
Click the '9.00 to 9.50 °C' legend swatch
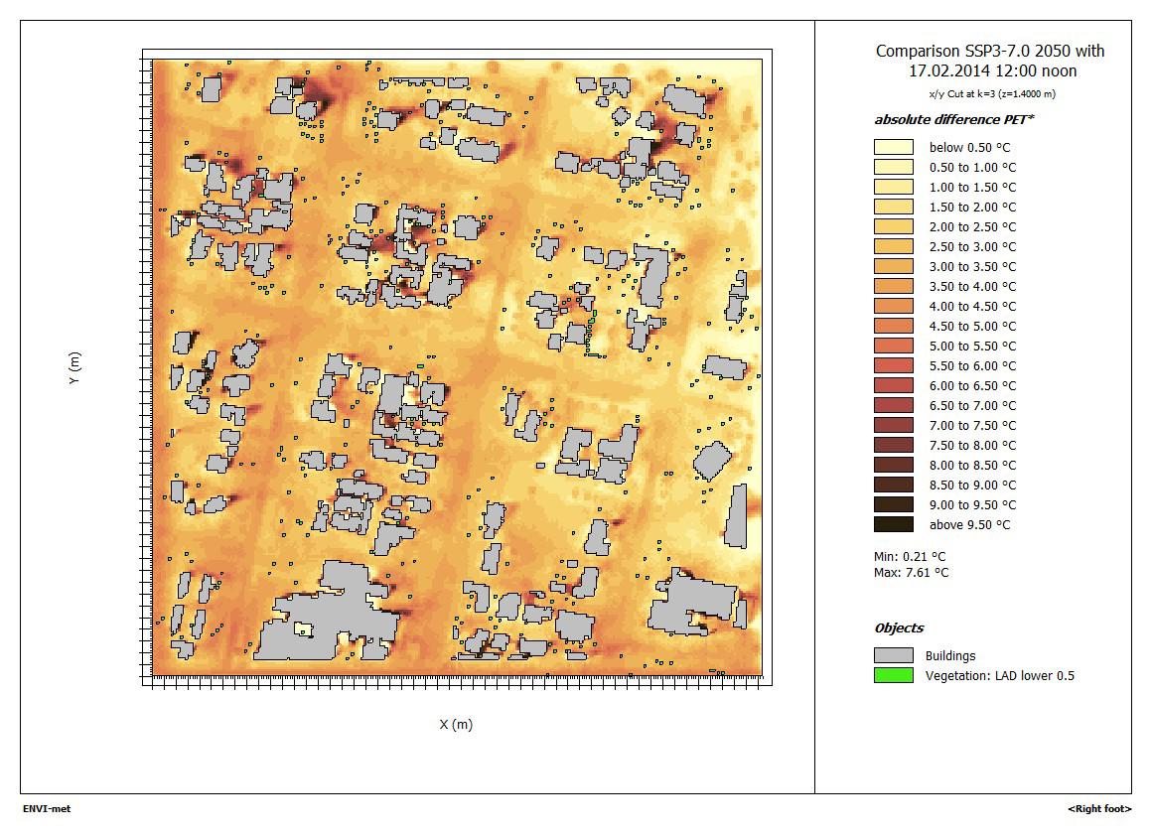(894, 504)
